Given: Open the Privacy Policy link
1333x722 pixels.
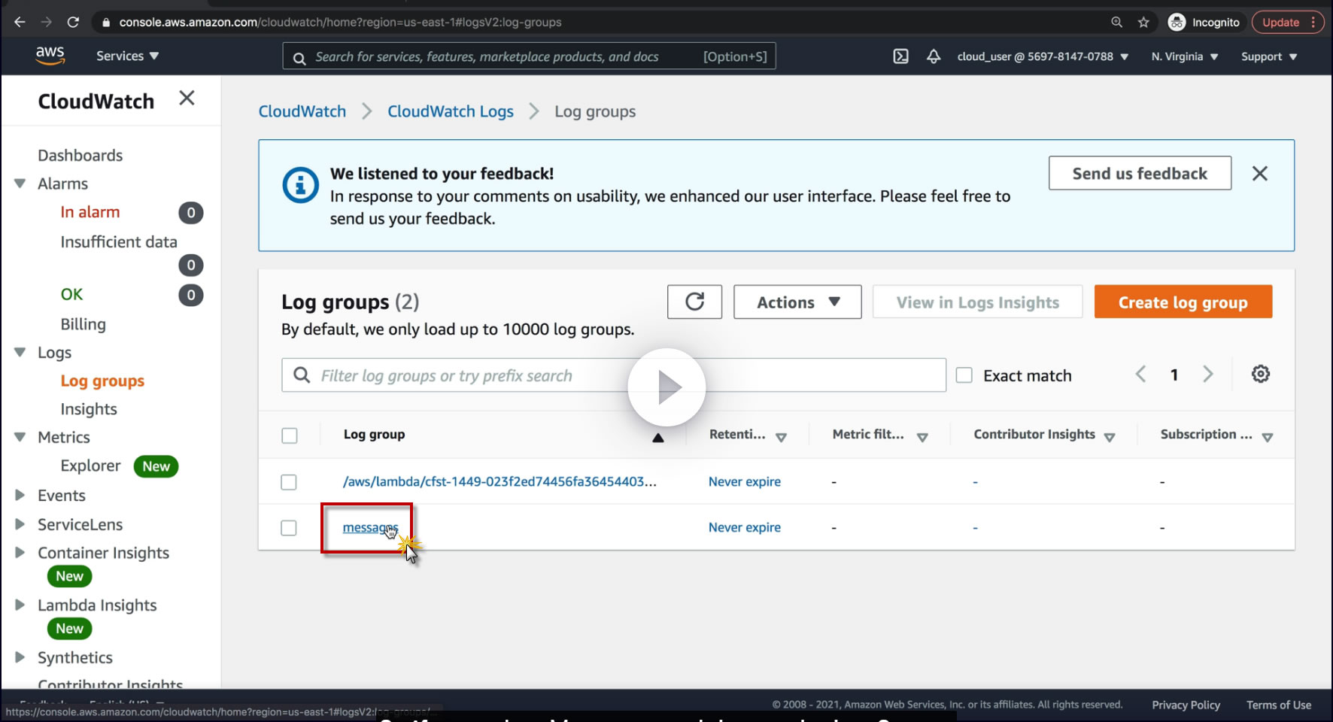Looking at the screenshot, I should coord(1186,705).
